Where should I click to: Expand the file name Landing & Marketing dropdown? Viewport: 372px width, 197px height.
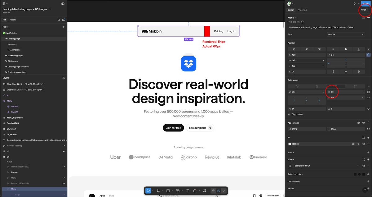coord(50,9)
